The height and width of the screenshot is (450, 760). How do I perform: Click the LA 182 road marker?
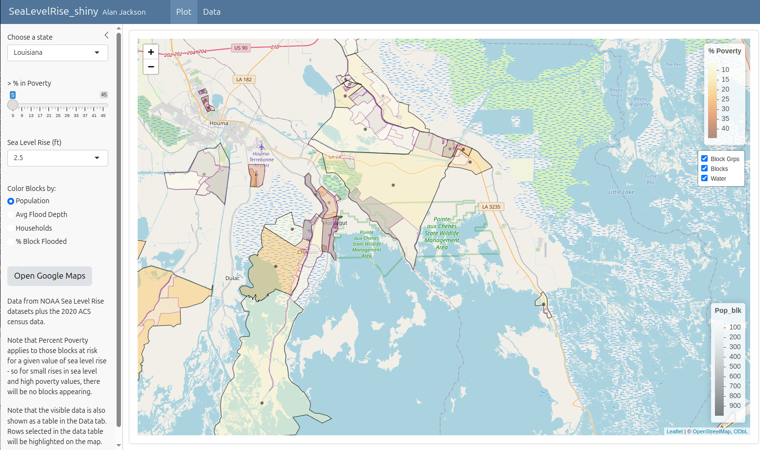click(244, 79)
